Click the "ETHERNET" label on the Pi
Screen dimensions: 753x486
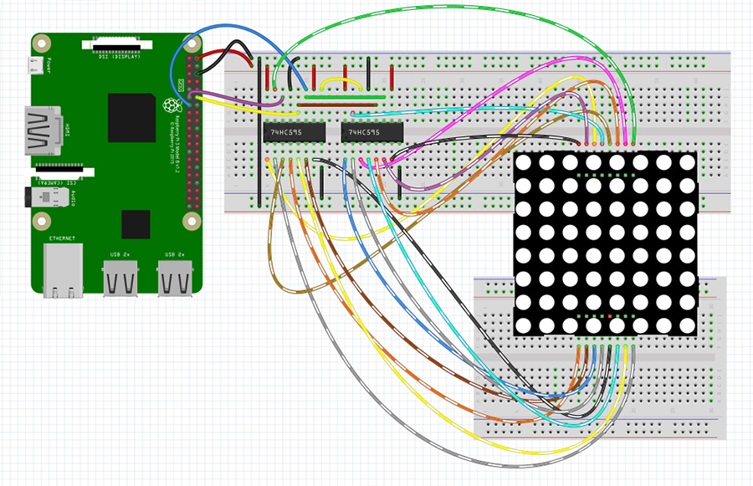pyautogui.click(x=63, y=238)
